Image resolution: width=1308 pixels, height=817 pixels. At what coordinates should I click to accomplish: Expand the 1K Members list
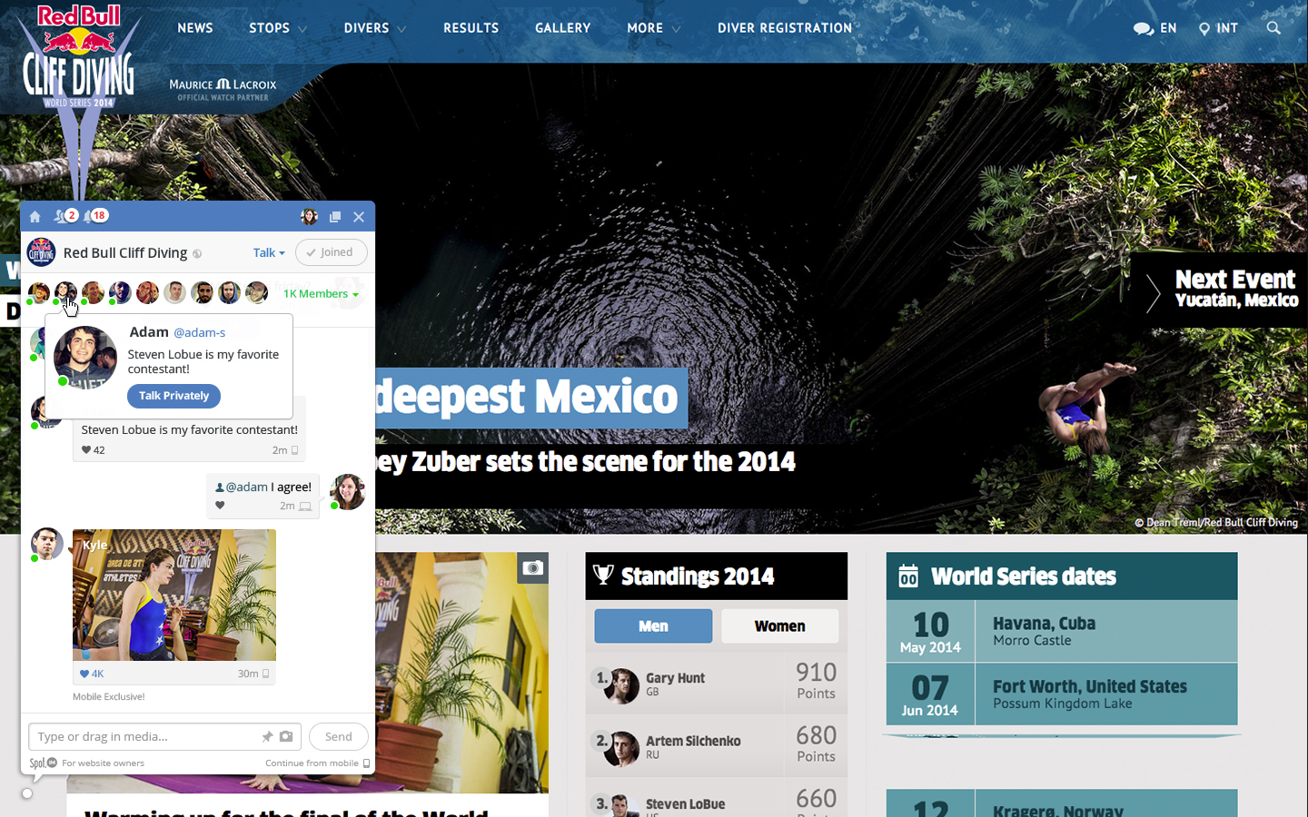tap(321, 294)
